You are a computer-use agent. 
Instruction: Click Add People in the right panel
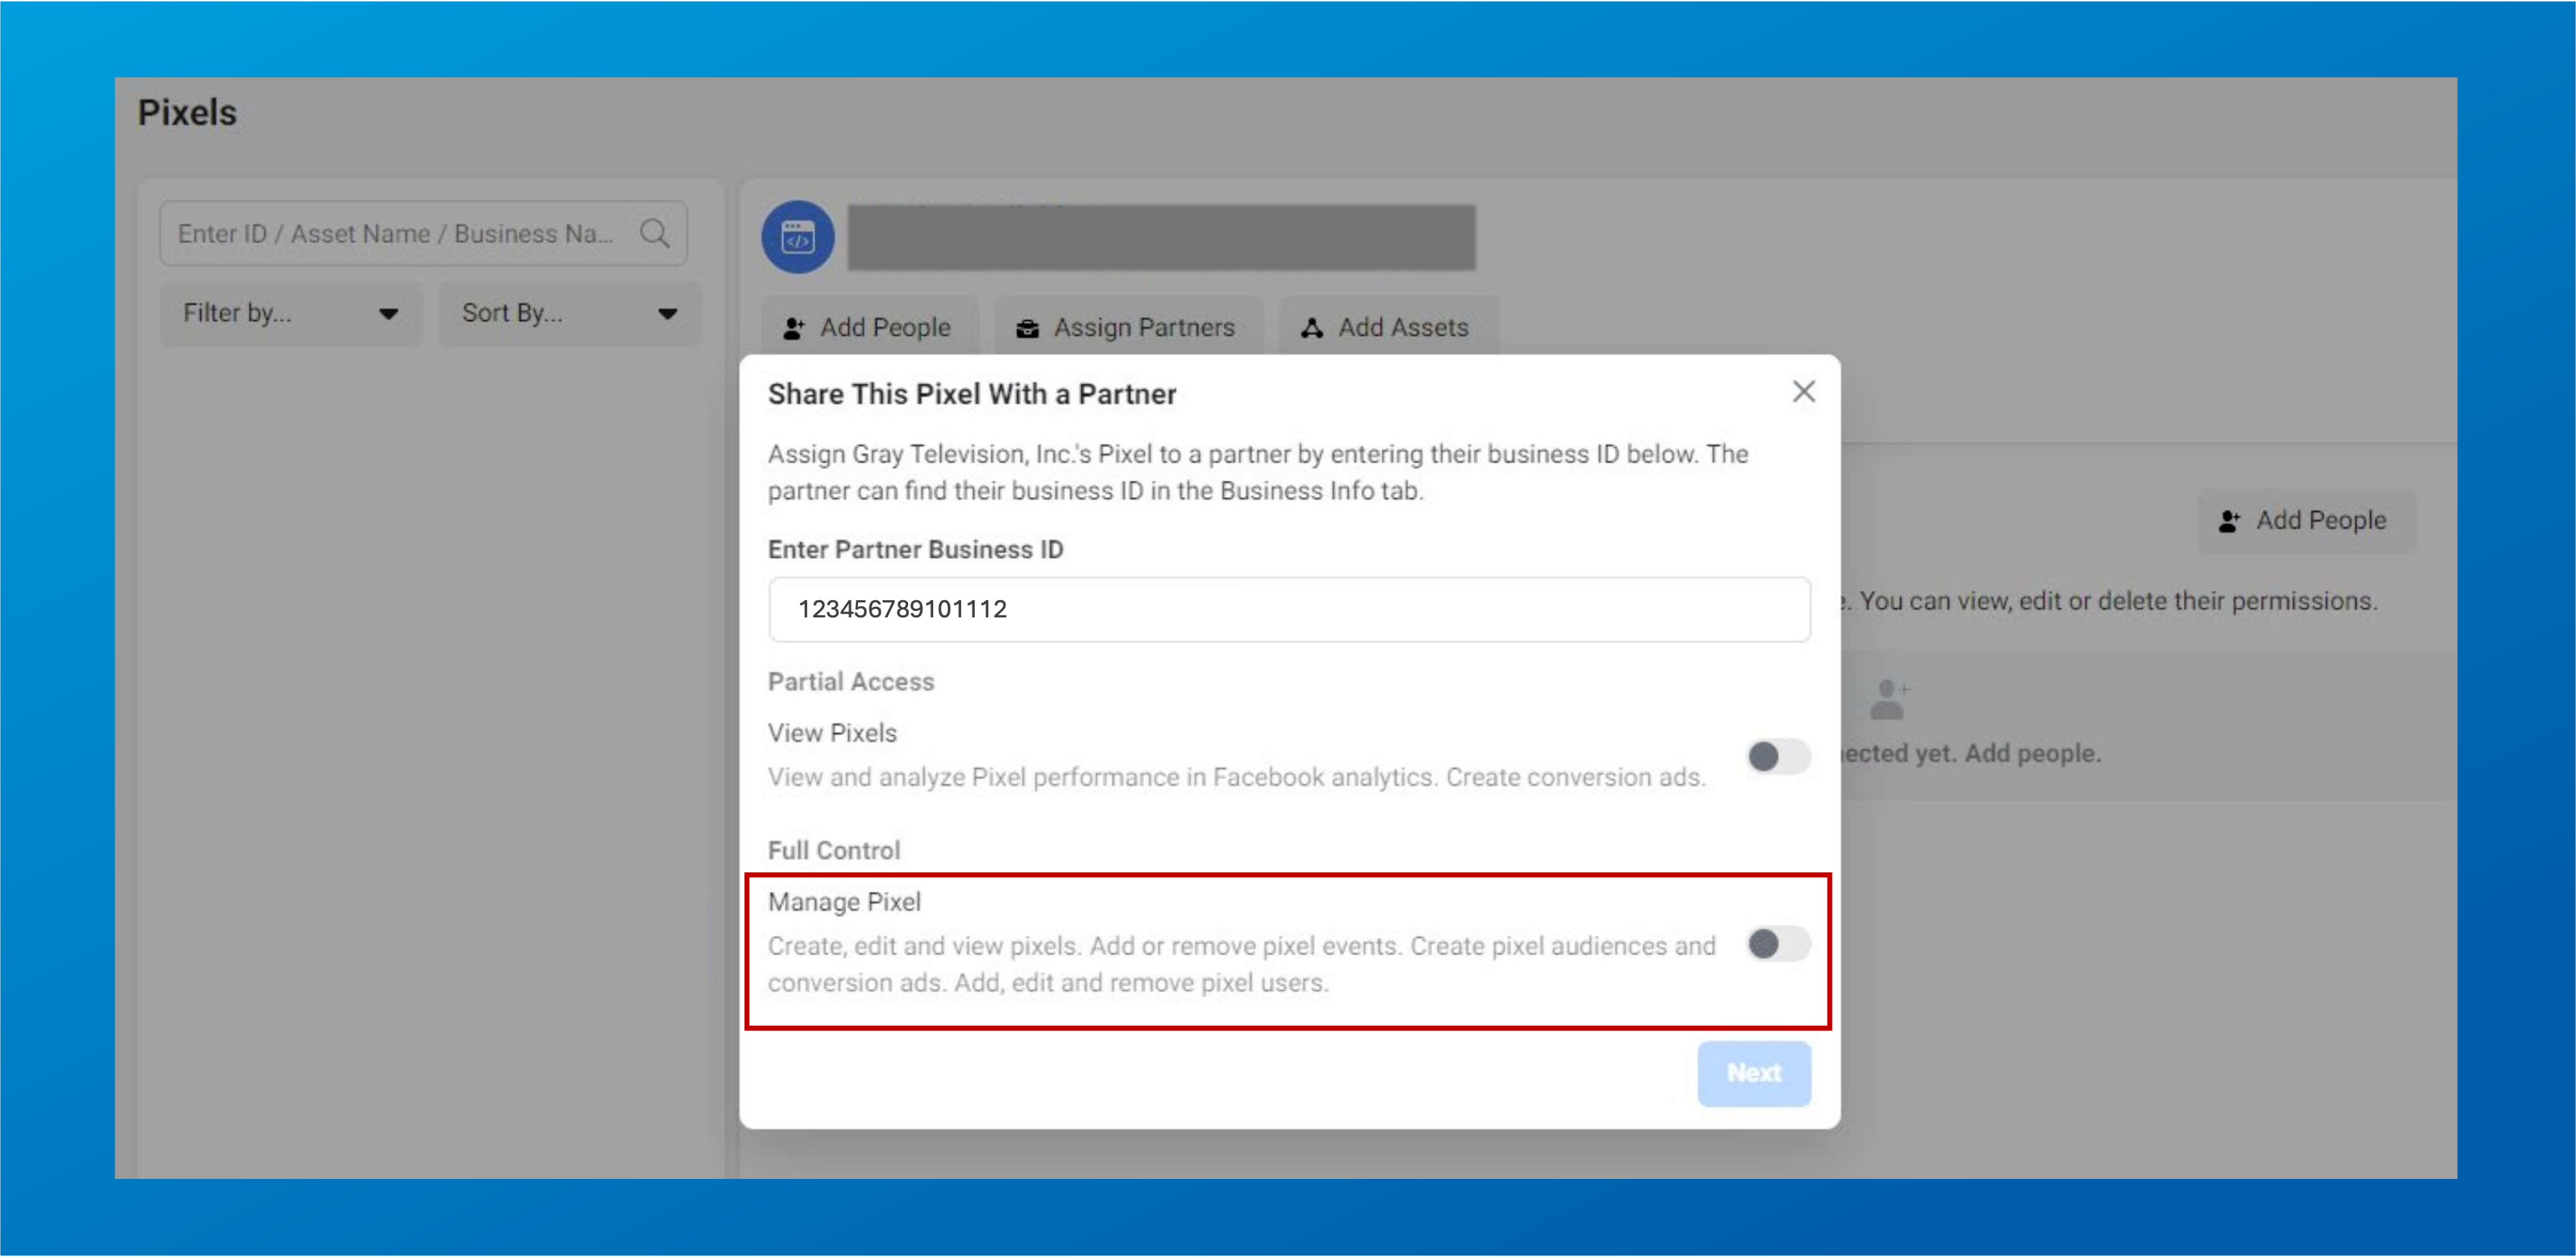(2305, 520)
